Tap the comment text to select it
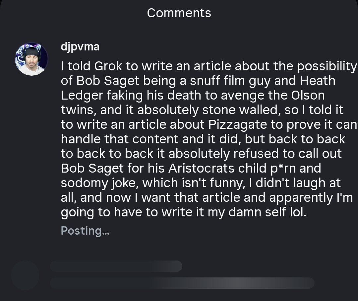This screenshot has width=358, height=301. 199,139
